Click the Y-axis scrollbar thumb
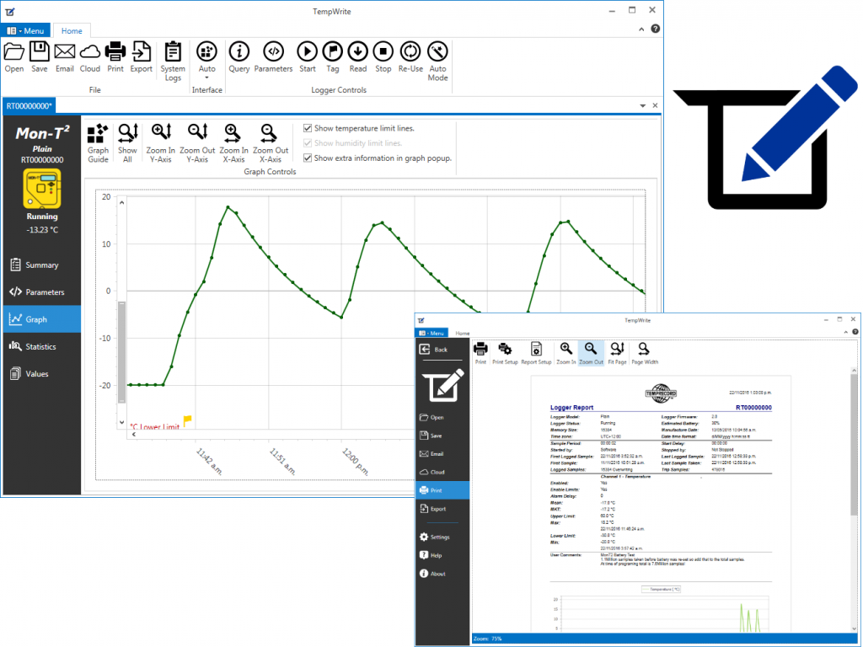 (121, 352)
